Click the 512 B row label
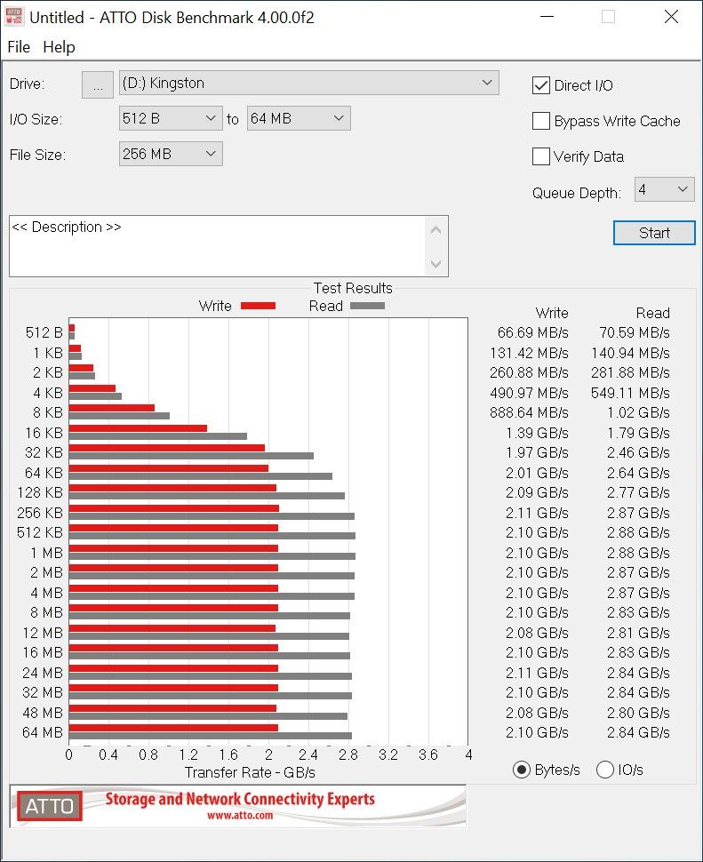This screenshot has width=703, height=862. pyautogui.click(x=44, y=332)
